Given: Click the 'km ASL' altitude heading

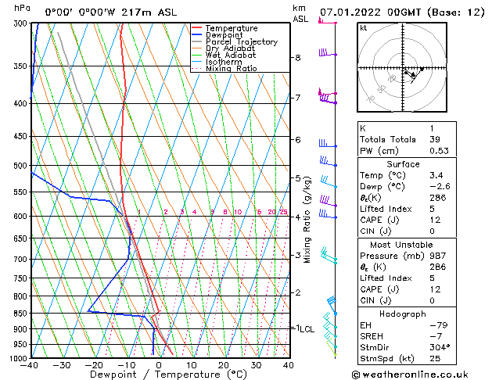Looking at the screenshot, I should tap(300, 13).
